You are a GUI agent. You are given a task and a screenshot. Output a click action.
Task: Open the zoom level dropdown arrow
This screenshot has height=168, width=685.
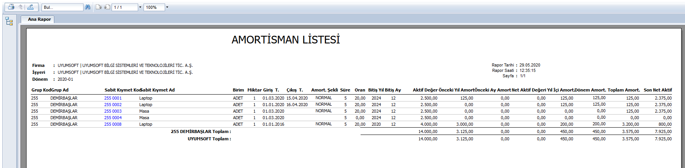click(x=167, y=7)
